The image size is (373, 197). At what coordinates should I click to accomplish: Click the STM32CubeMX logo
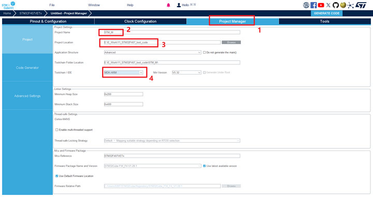coord(9,5)
